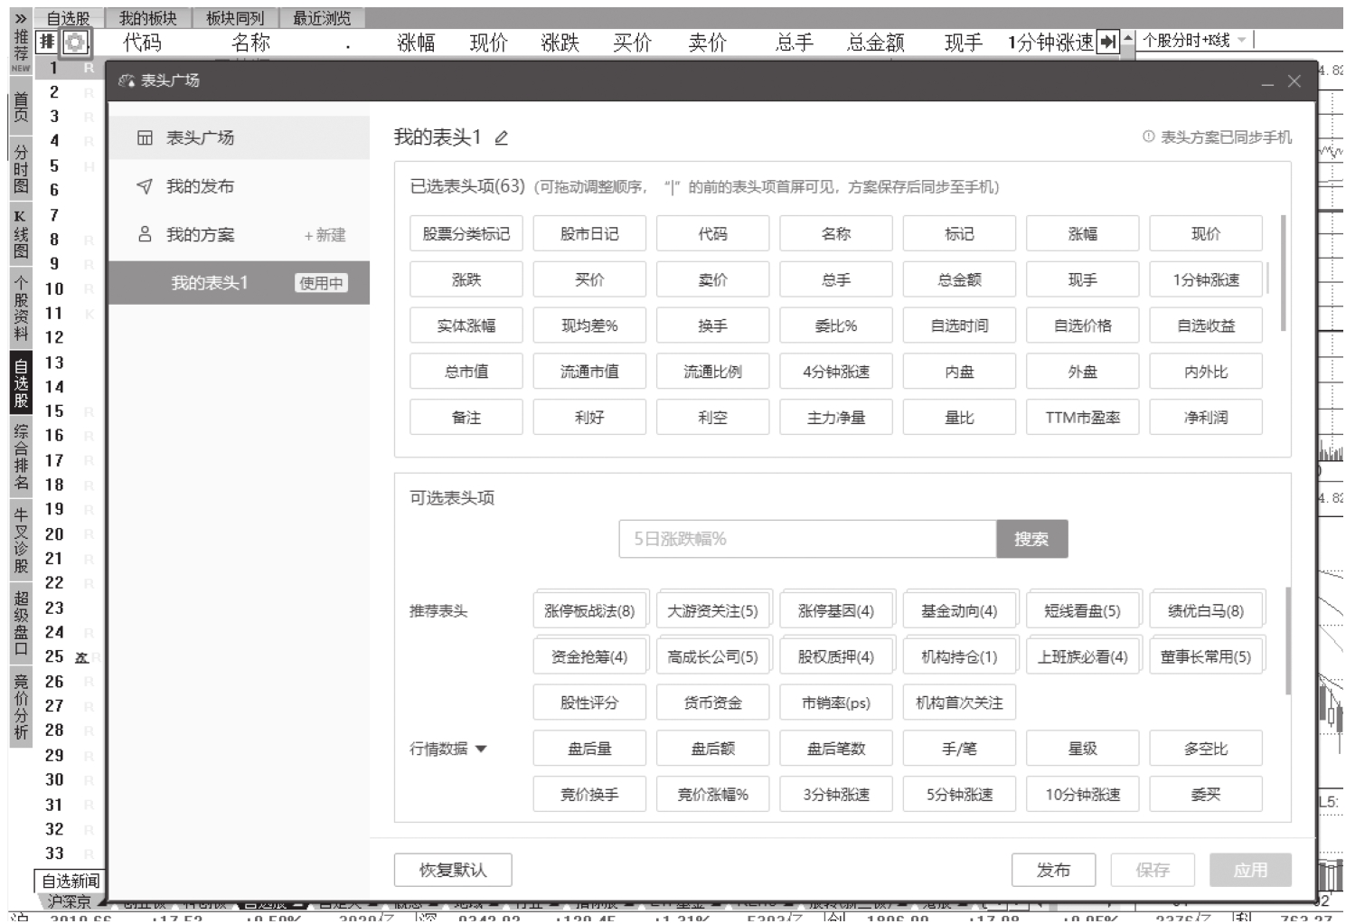Expand the 行情数据 category dropdown arrow

(481, 749)
